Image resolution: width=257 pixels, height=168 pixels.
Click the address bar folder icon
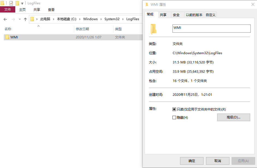tap(32, 19)
